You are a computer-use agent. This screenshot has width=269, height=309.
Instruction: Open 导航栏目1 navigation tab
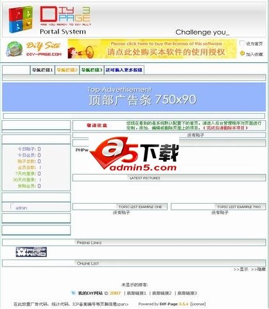(42, 70)
